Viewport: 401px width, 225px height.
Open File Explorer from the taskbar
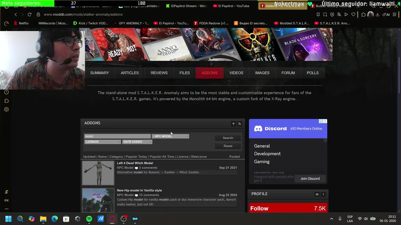tap(43, 219)
